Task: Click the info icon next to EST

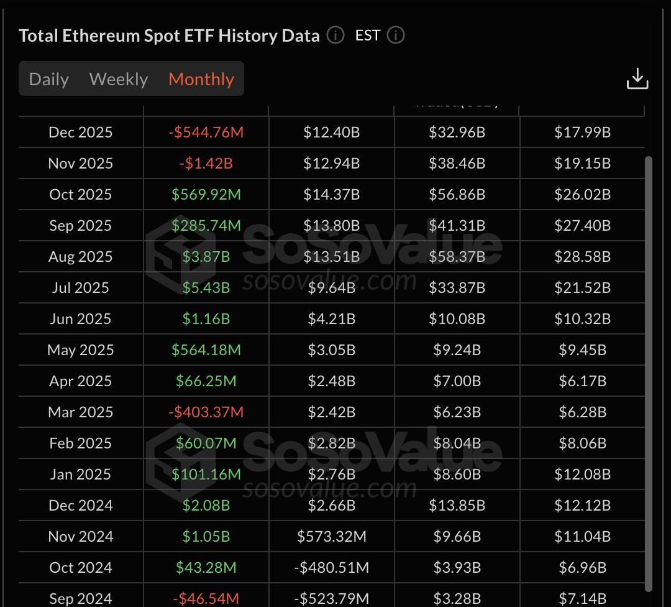Action: tap(396, 35)
